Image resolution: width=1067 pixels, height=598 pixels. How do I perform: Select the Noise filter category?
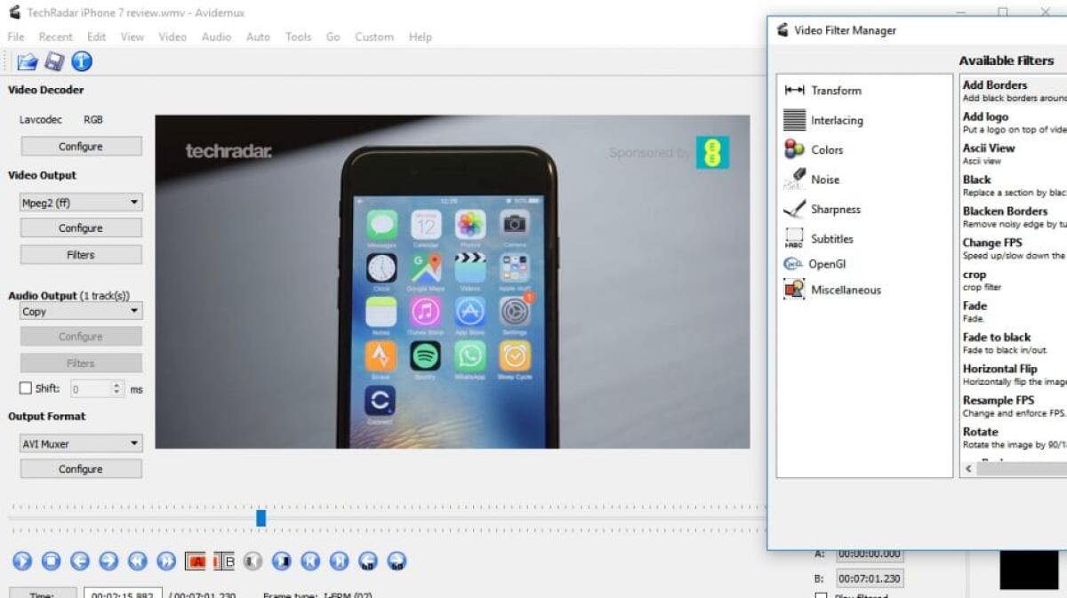[825, 179]
